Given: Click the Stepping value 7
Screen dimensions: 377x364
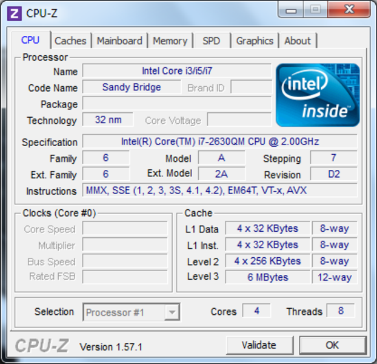Looking at the screenshot, I should tap(334, 158).
